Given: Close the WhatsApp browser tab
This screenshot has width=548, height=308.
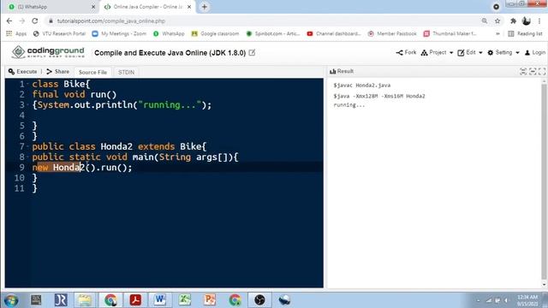Looking at the screenshot, I should click(x=93, y=7).
